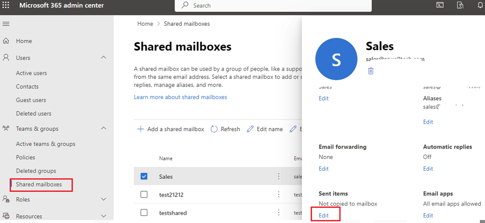Open notifications bell icon
Image resolution: width=485 pixels, height=223 pixels.
point(480,5)
